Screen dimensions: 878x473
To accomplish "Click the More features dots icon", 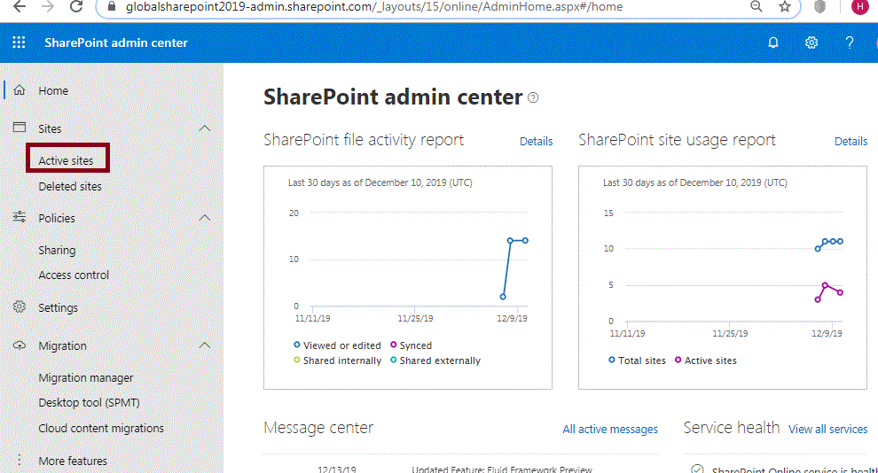I will [x=19, y=460].
